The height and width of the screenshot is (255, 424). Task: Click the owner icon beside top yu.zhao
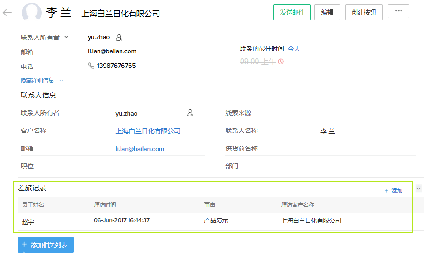(119, 37)
